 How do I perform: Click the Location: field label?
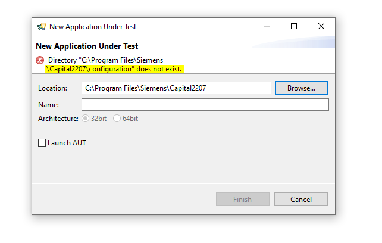click(52, 88)
